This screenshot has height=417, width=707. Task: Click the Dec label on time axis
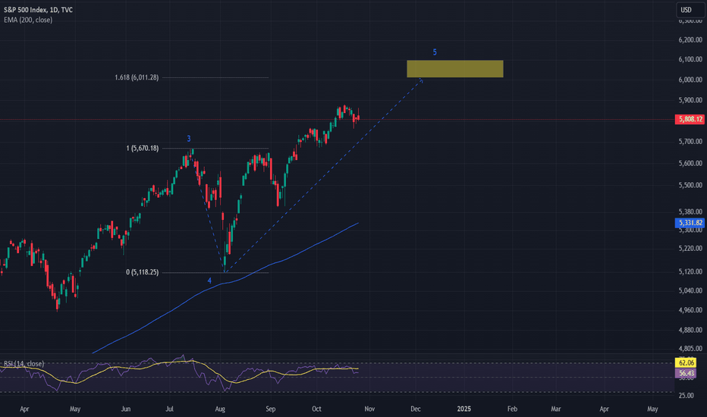[x=415, y=409]
